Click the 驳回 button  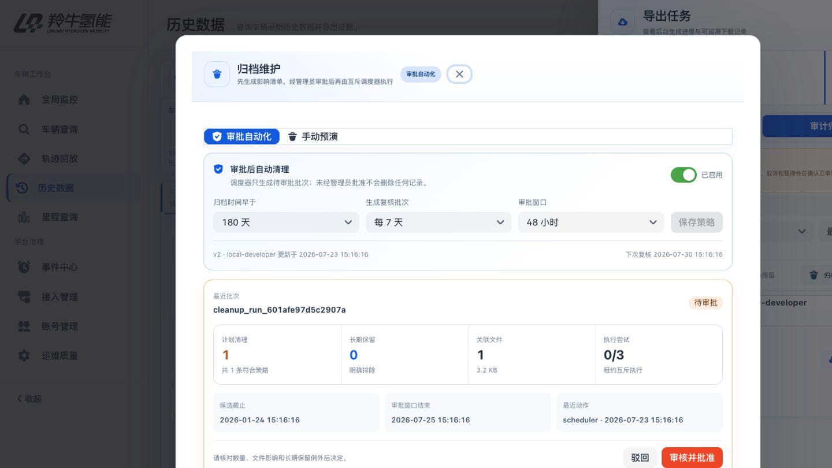coord(640,458)
